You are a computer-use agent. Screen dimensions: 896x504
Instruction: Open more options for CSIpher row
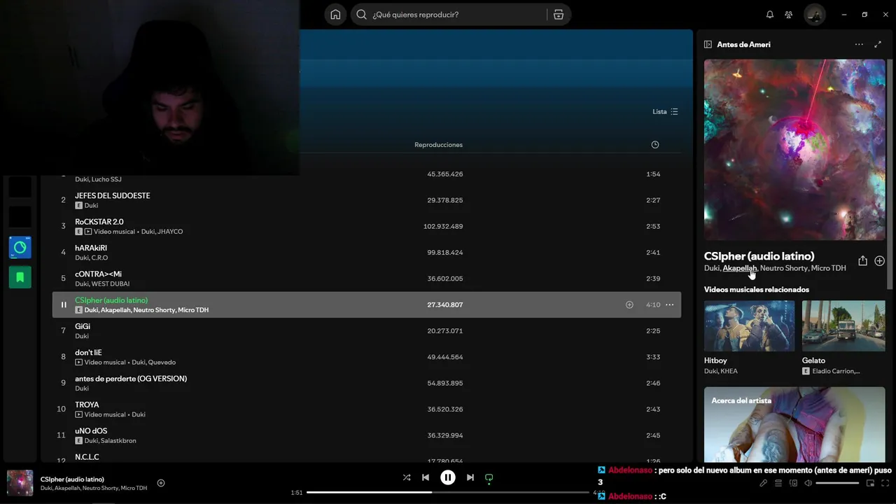(669, 304)
